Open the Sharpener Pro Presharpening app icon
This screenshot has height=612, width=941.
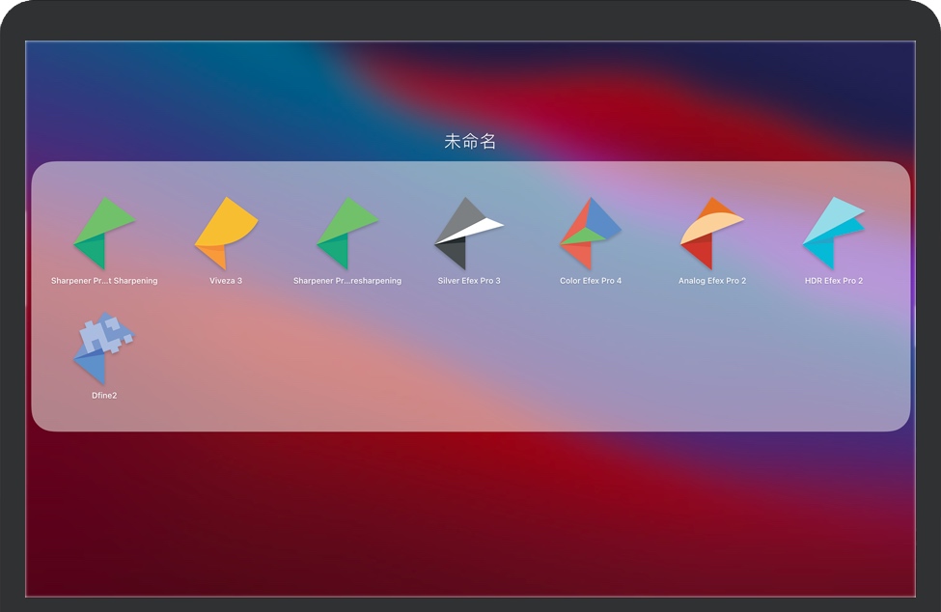[x=347, y=234]
